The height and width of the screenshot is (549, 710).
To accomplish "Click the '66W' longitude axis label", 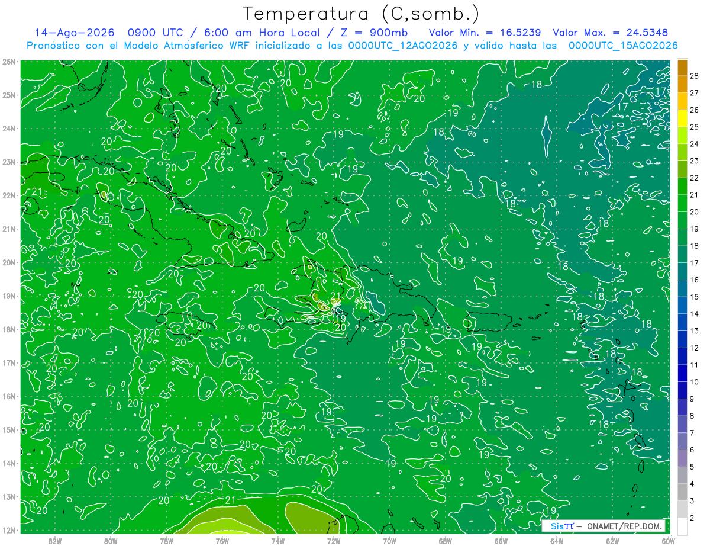I will click(501, 541).
